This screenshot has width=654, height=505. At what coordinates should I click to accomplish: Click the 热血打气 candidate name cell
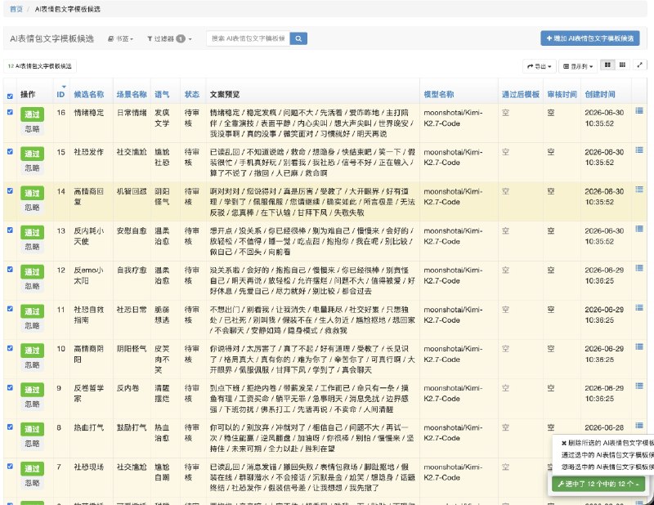(x=89, y=427)
